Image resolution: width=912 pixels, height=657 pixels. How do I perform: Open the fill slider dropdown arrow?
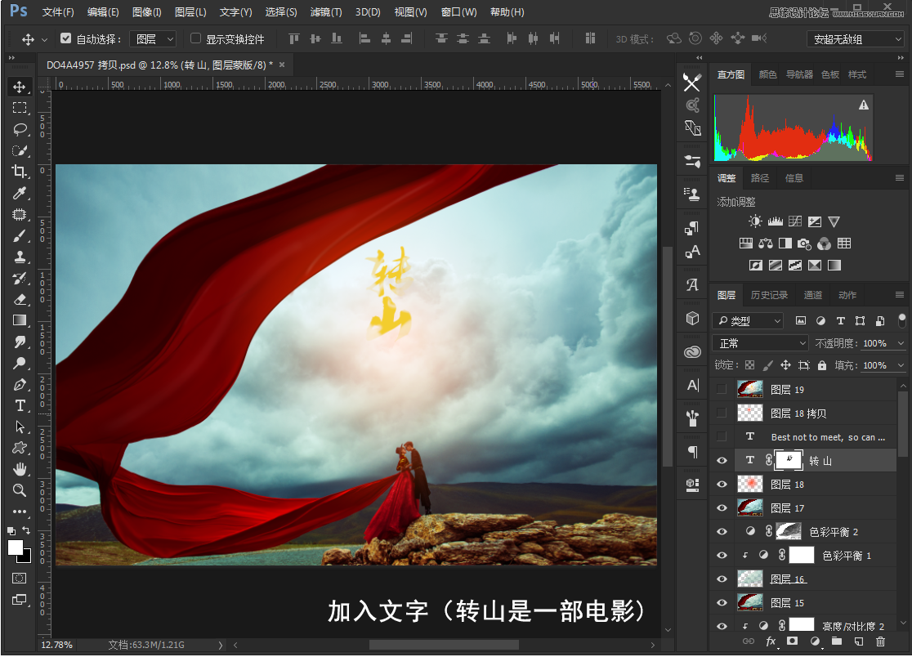click(901, 365)
